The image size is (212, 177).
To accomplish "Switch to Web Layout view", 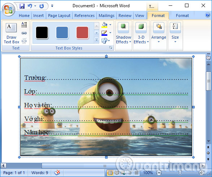I will [123, 173].
